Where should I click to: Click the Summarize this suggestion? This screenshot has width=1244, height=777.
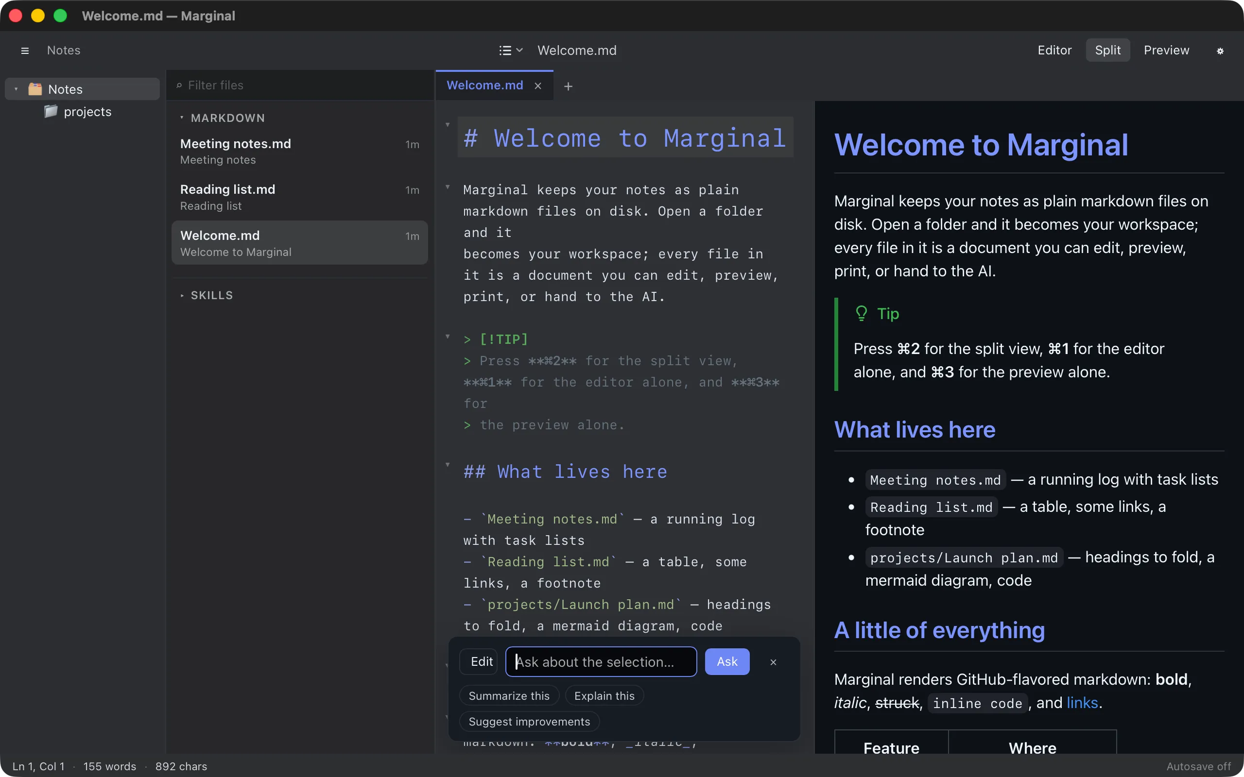tap(509, 696)
